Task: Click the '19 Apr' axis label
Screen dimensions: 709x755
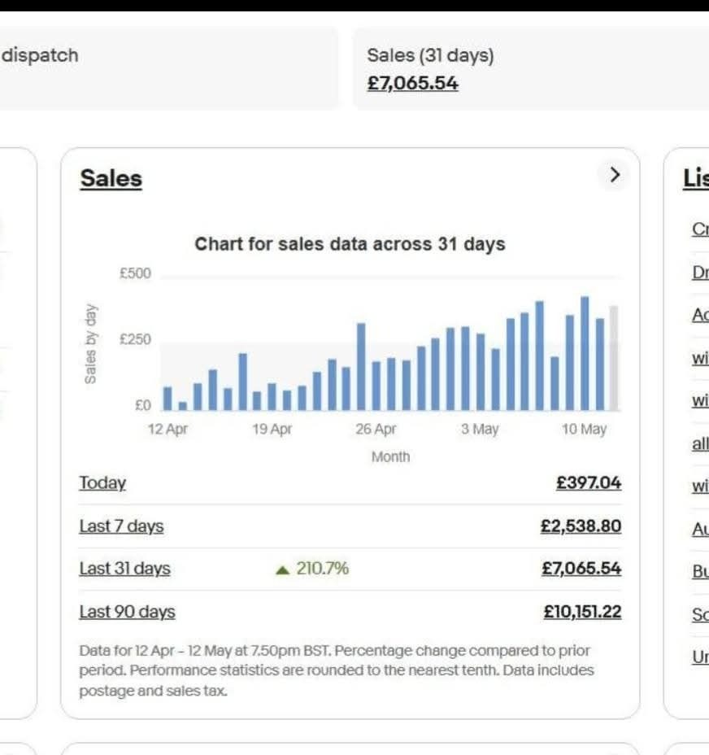Action: pyautogui.click(x=272, y=429)
